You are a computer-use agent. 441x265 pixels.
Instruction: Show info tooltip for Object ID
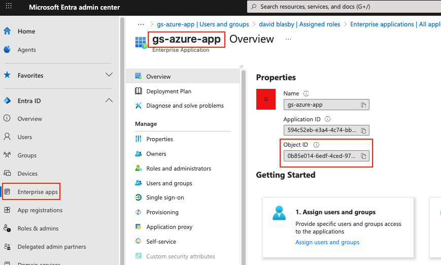316,145
